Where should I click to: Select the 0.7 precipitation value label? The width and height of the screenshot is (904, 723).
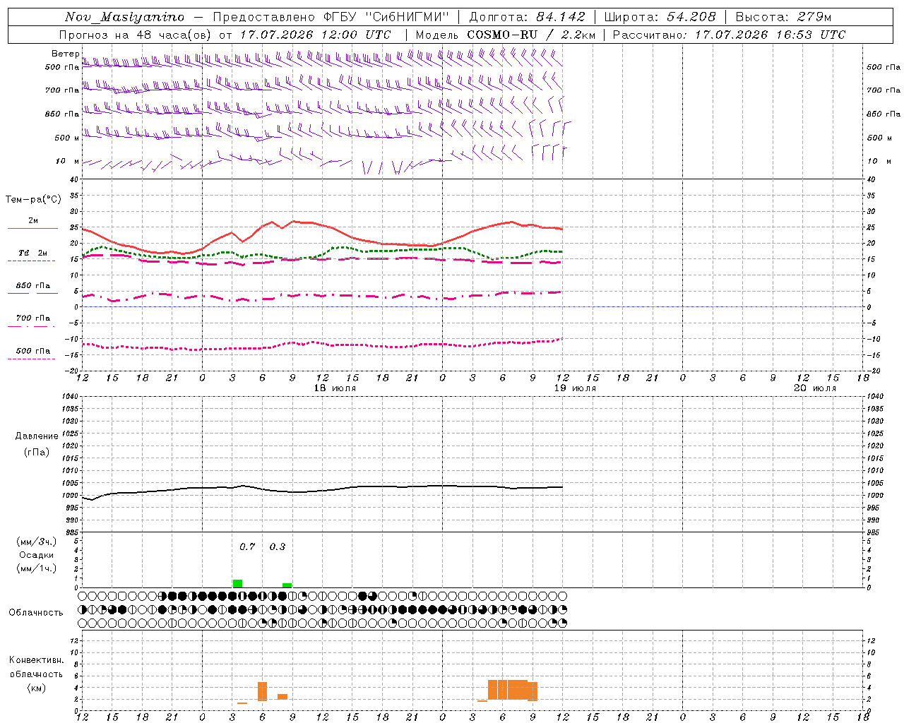click(x=247, y=546)
